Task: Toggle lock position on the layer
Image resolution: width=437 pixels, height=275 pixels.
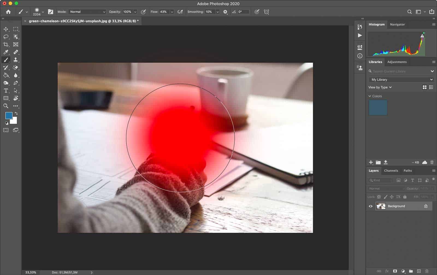Action: point(392,197)
